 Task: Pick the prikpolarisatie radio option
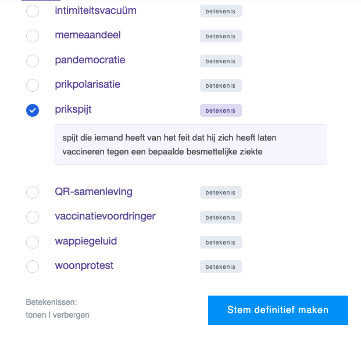(x=33, y=85)
